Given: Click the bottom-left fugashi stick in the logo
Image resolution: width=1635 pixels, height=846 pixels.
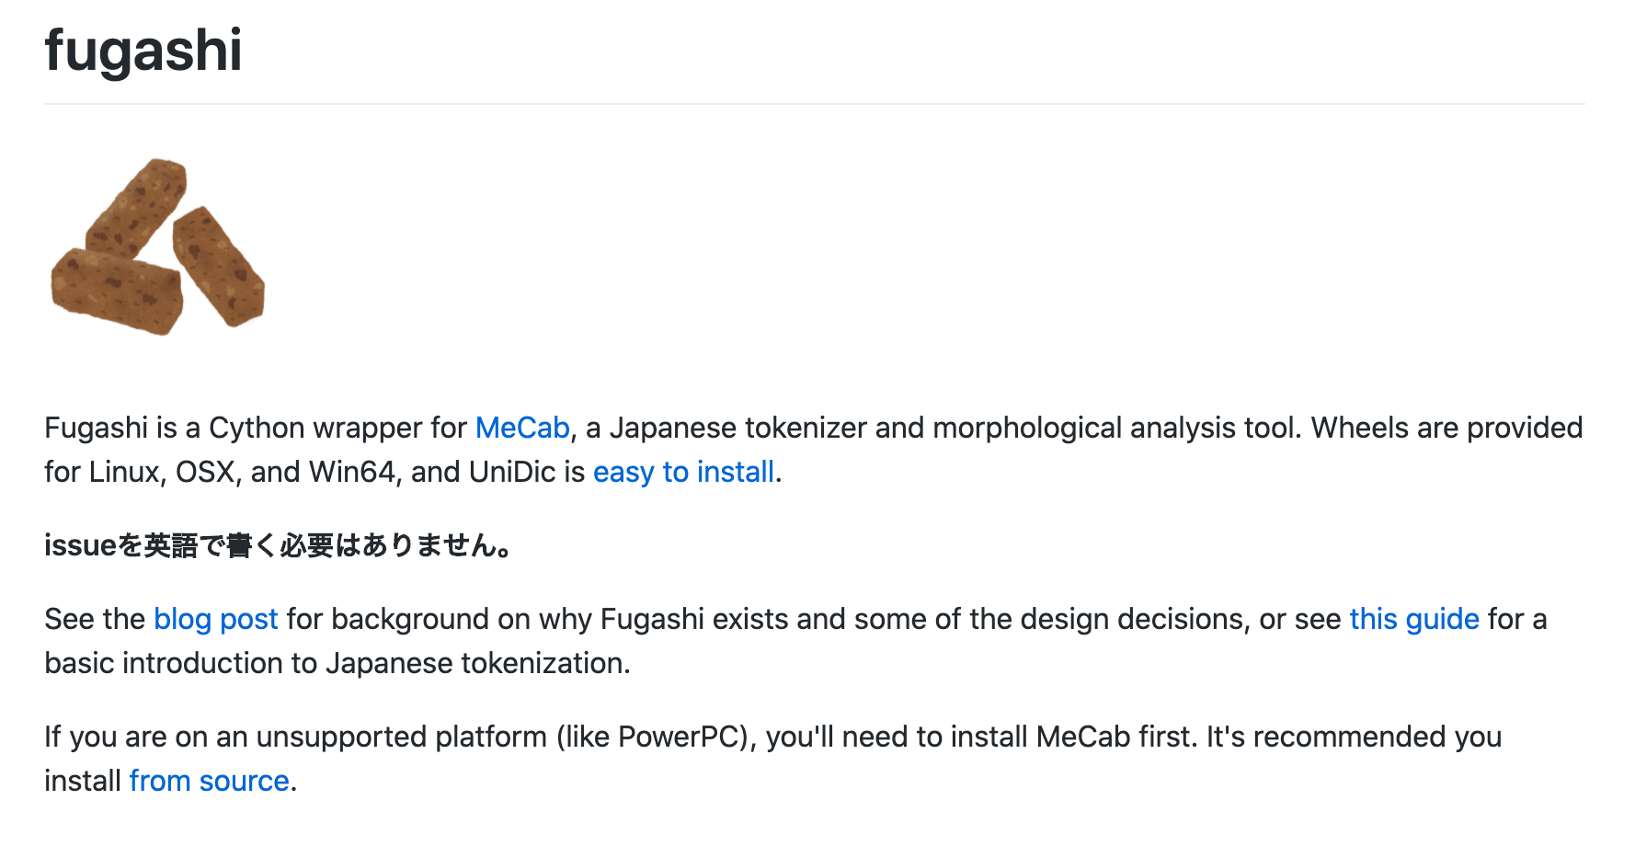Looking at the screenshot, I should pyautogui.click(x=117, y=292).
